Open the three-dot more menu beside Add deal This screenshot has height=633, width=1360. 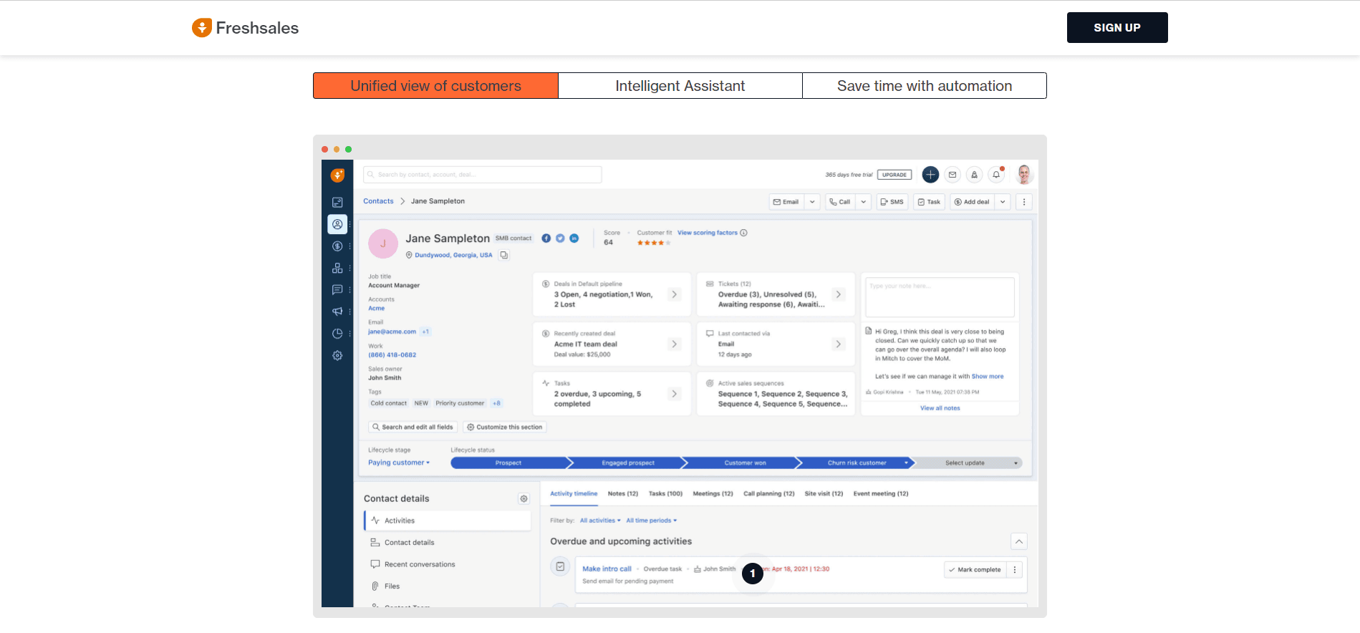point(1024,202)
